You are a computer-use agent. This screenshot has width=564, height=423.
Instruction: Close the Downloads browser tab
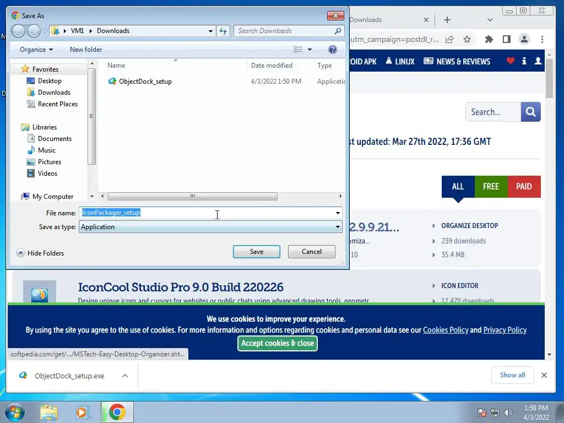pos(426,20)
